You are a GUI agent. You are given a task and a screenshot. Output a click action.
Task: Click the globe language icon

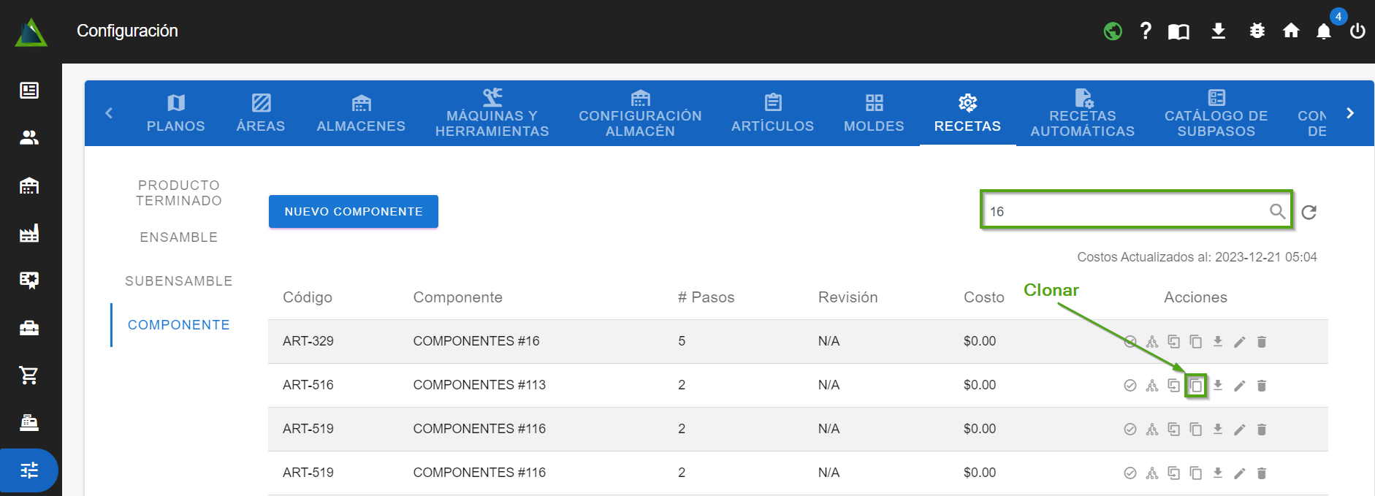coord(1113,31)
